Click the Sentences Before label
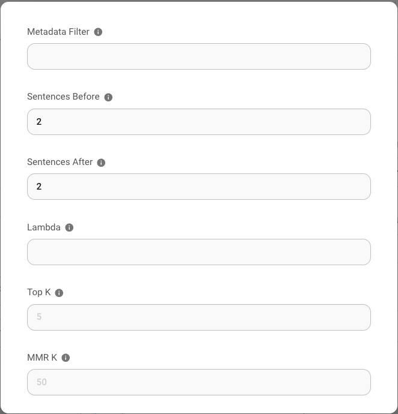This screenshot has width=398, height=414. pos(63,97)
